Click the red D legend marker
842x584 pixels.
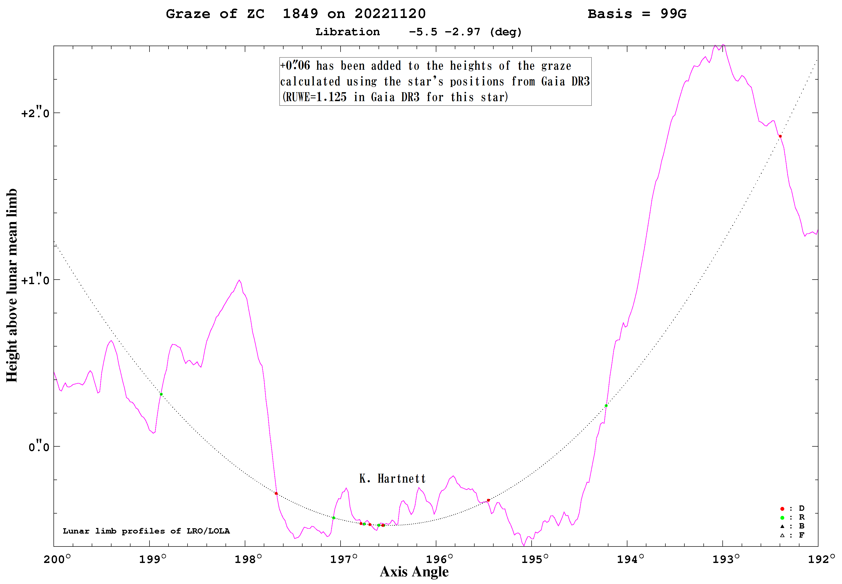coord(782,509)
